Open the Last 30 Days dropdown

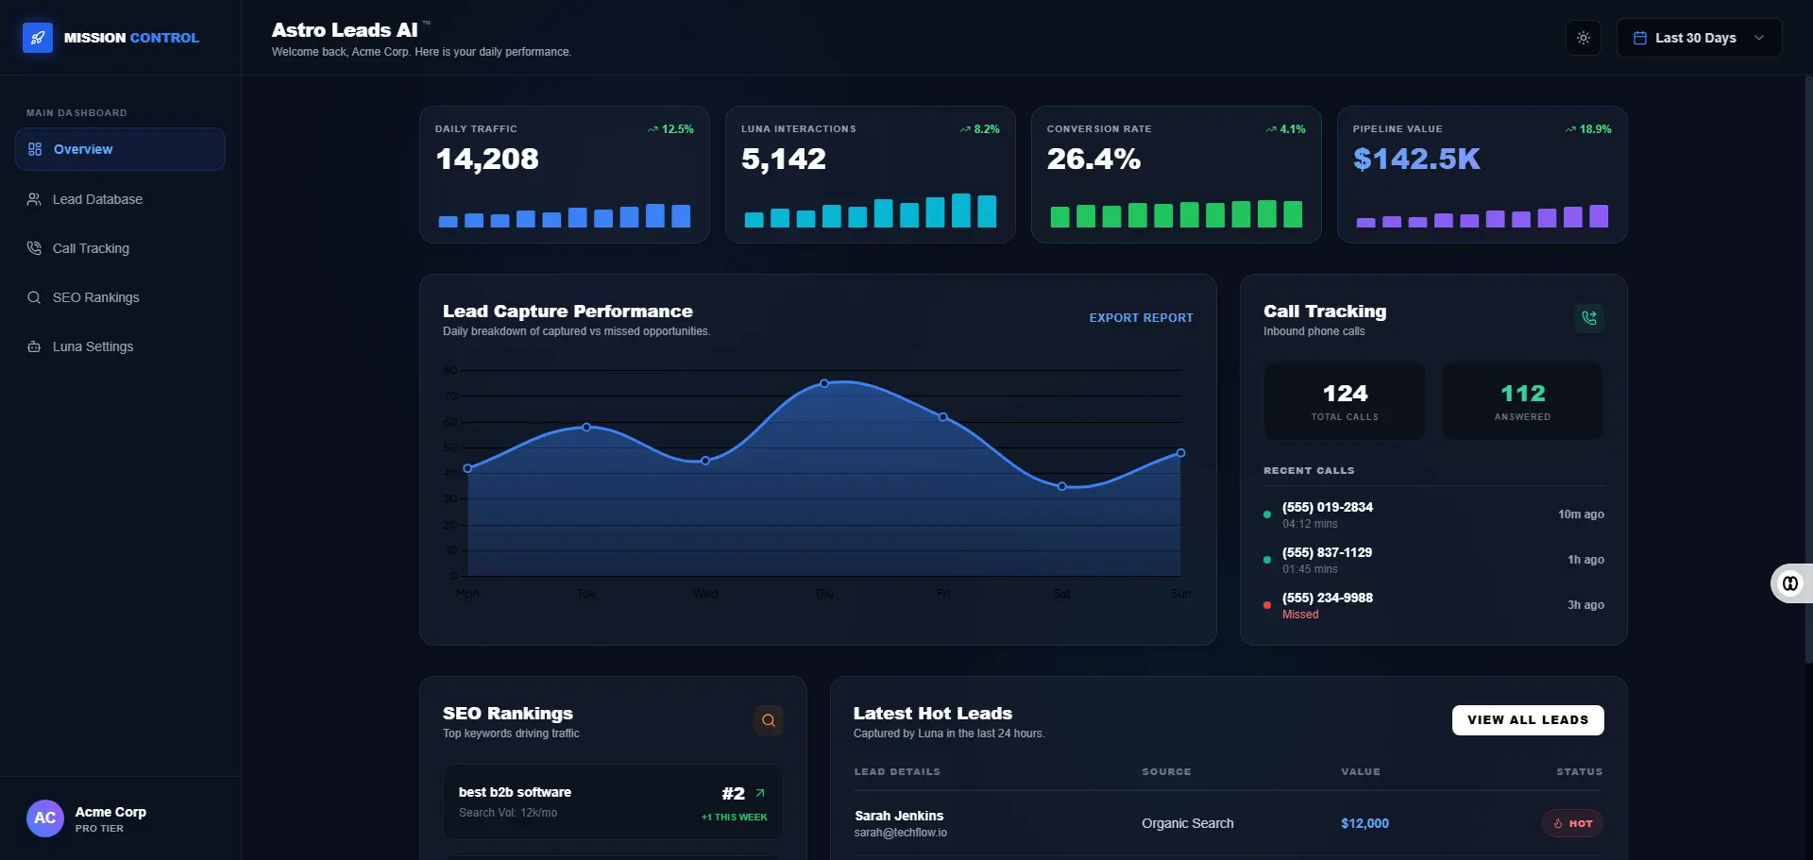(x=1695, y=38)
